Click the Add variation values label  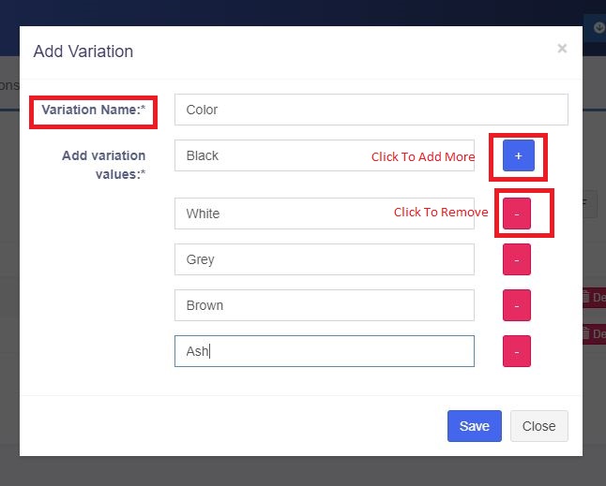coord(103,165)
